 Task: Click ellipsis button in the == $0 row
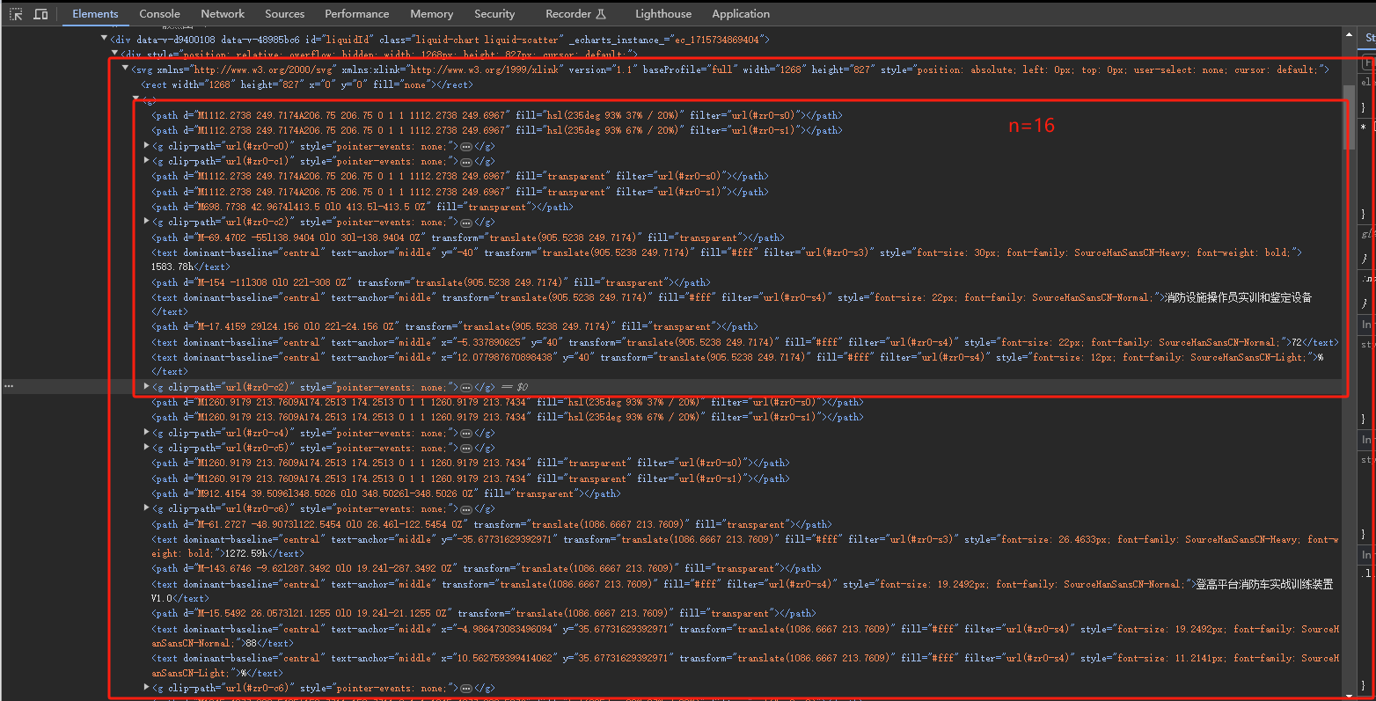pos(466,387)
